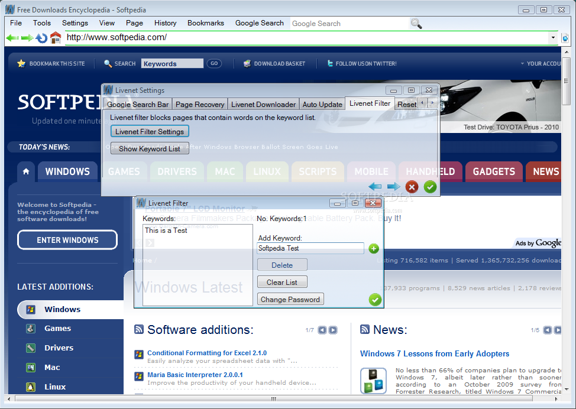Go forward with the green right arrow

pyautogui.click(x=27, y=38)
